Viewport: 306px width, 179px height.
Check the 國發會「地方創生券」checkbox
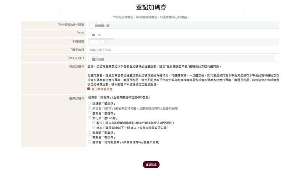[x=90, y=142]
